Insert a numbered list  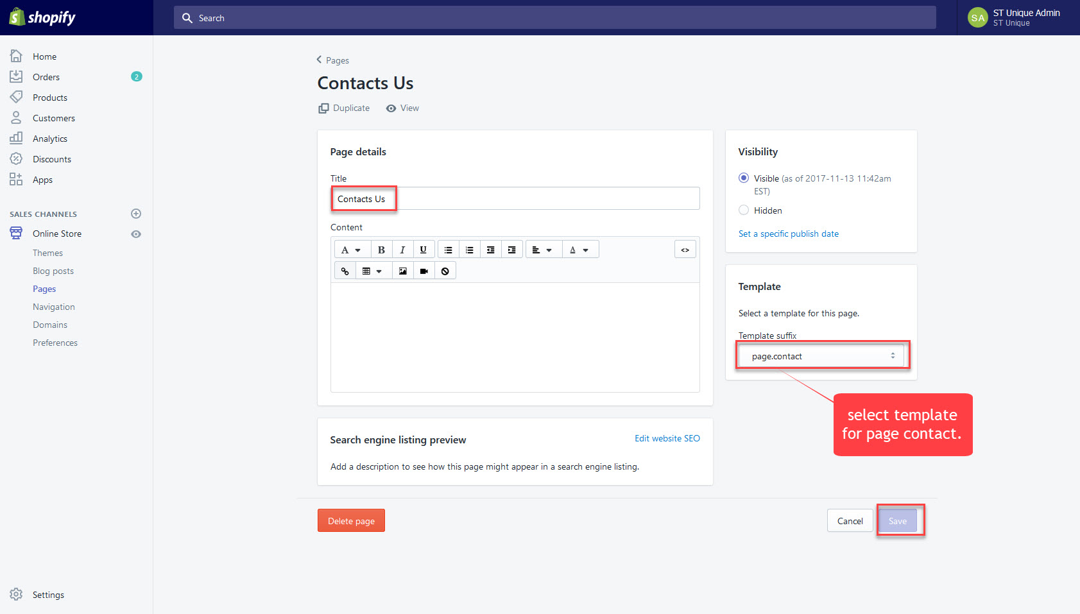click(470, 250)
